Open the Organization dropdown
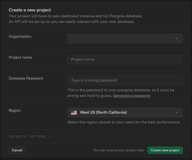192x160 pixels. (x=125, y=39)
